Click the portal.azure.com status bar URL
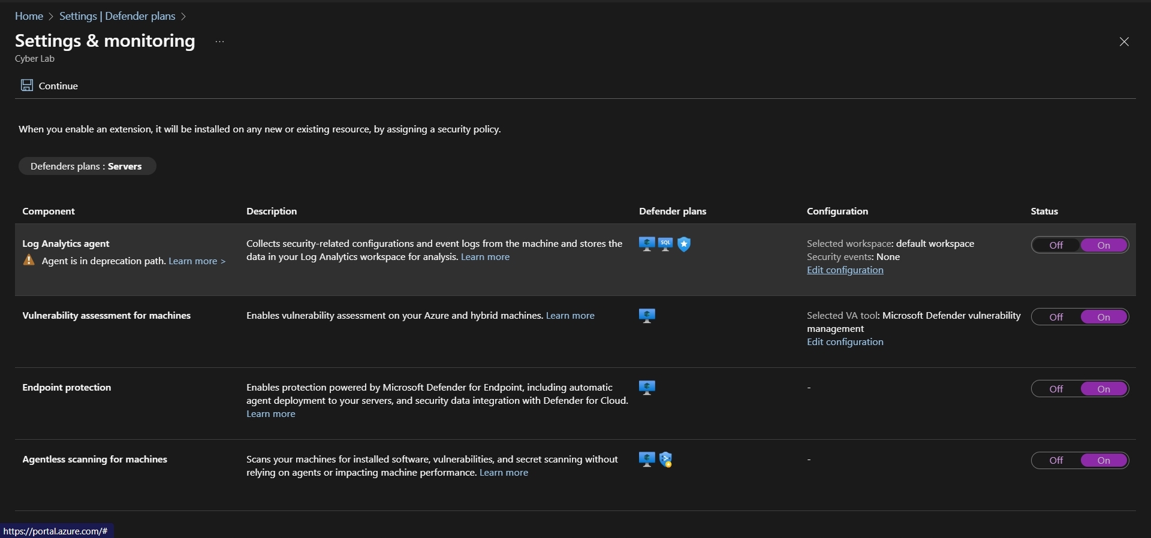The image size is (1151, 538). 56,531
